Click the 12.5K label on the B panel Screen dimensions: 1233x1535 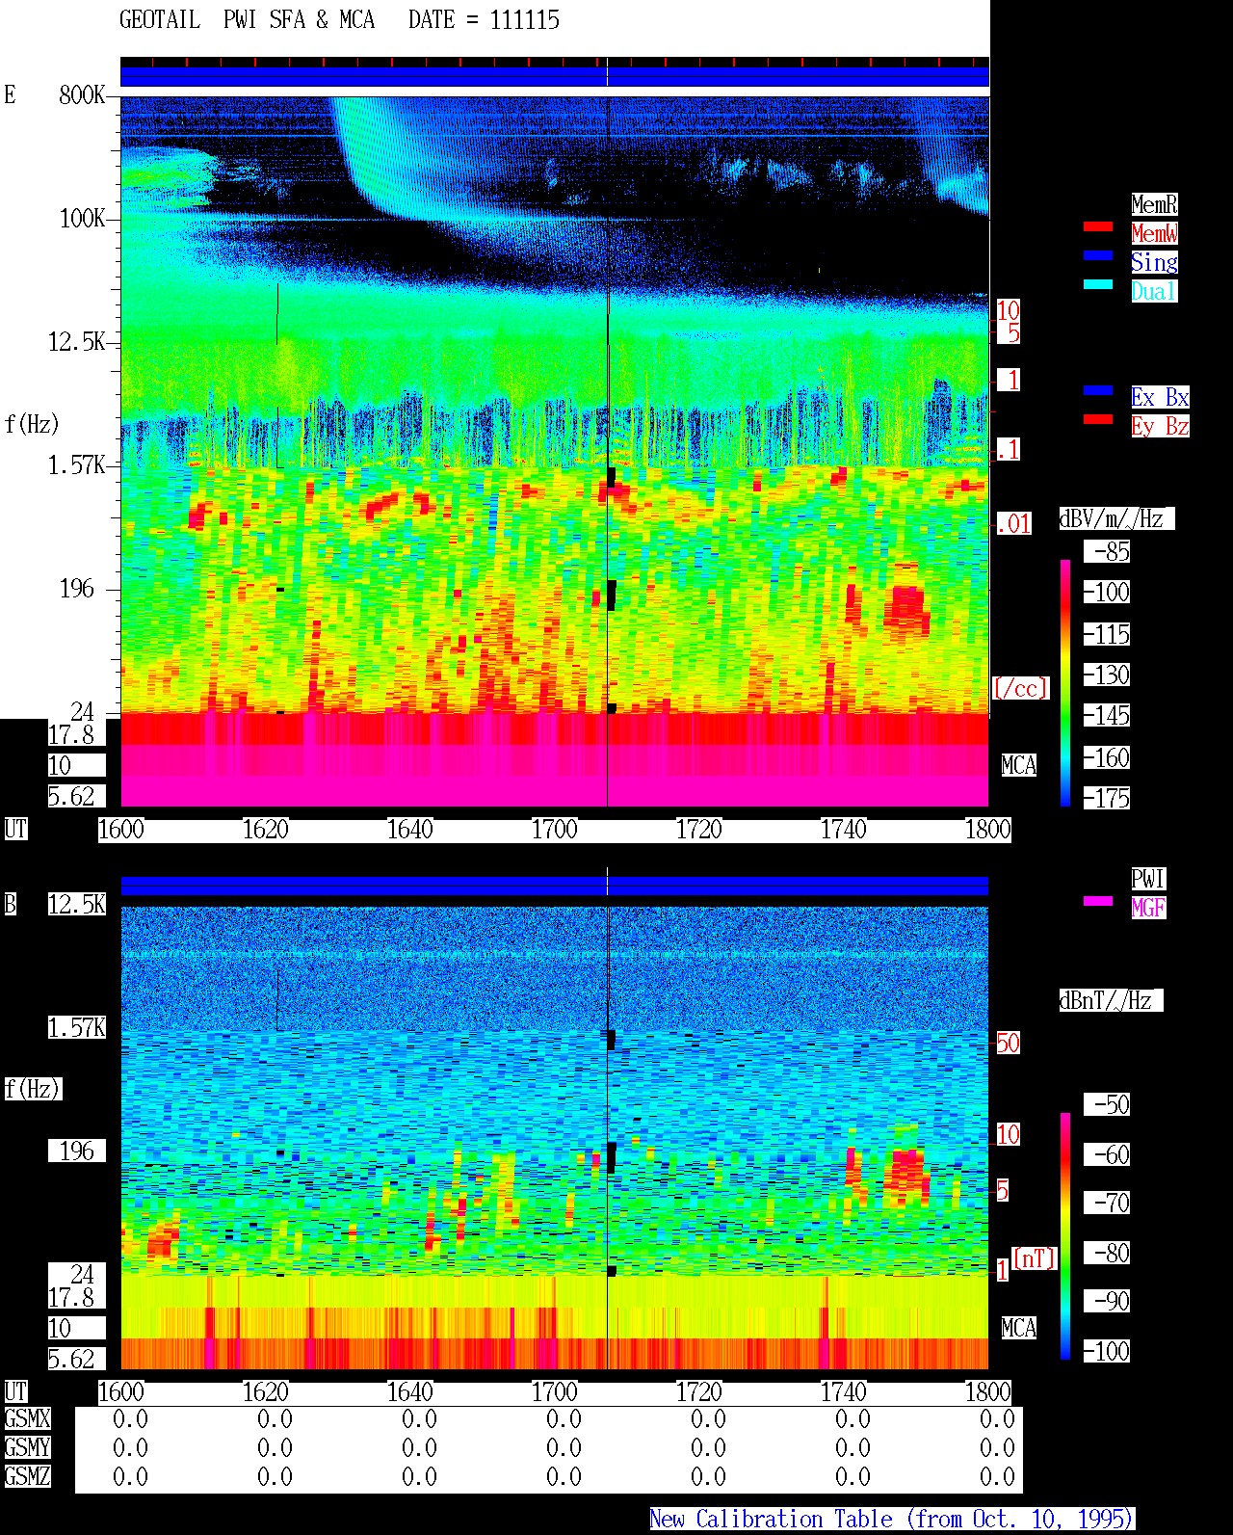click(77, 905)
